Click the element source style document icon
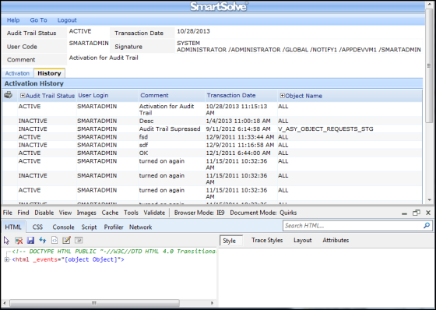This screenshot has width=436, height=310. coord(54,241)
